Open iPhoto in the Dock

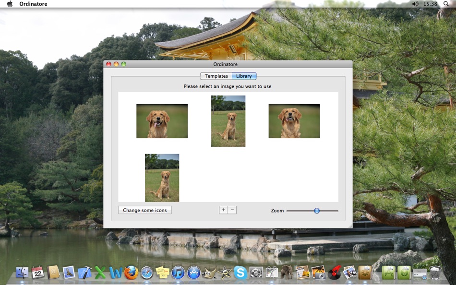point(350,273)
